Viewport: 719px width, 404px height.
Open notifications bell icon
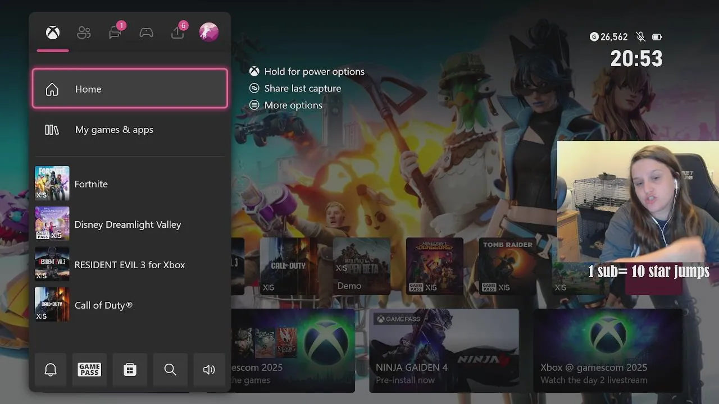pyautogui.click(x=51, y=369)
